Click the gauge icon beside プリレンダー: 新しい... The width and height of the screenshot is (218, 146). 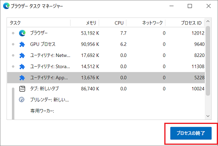(22, 99)
